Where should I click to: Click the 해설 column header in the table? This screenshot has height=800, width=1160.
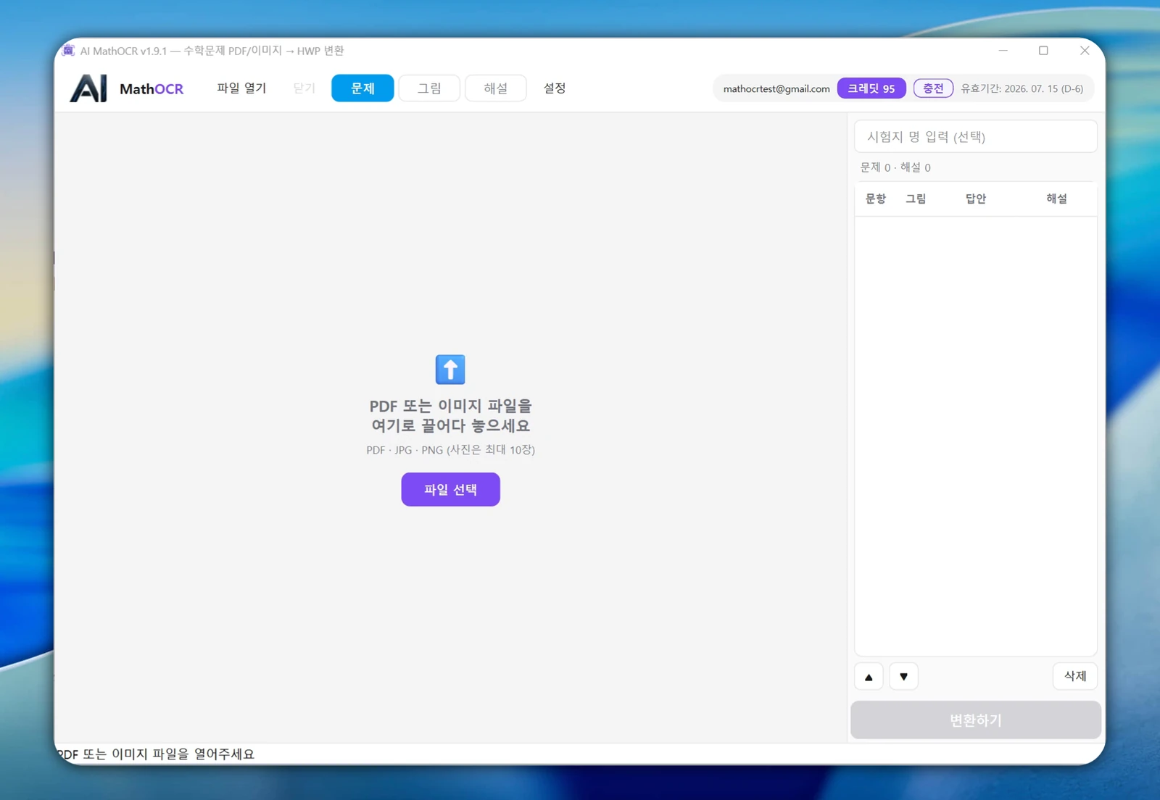[1056, 199]
